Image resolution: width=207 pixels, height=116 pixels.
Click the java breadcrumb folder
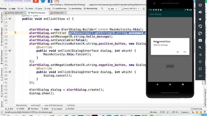pos(39,9)
